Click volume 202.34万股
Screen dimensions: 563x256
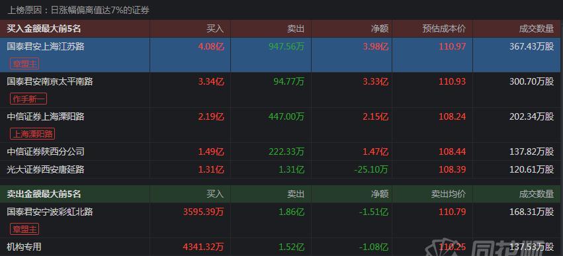click(532, 116)
